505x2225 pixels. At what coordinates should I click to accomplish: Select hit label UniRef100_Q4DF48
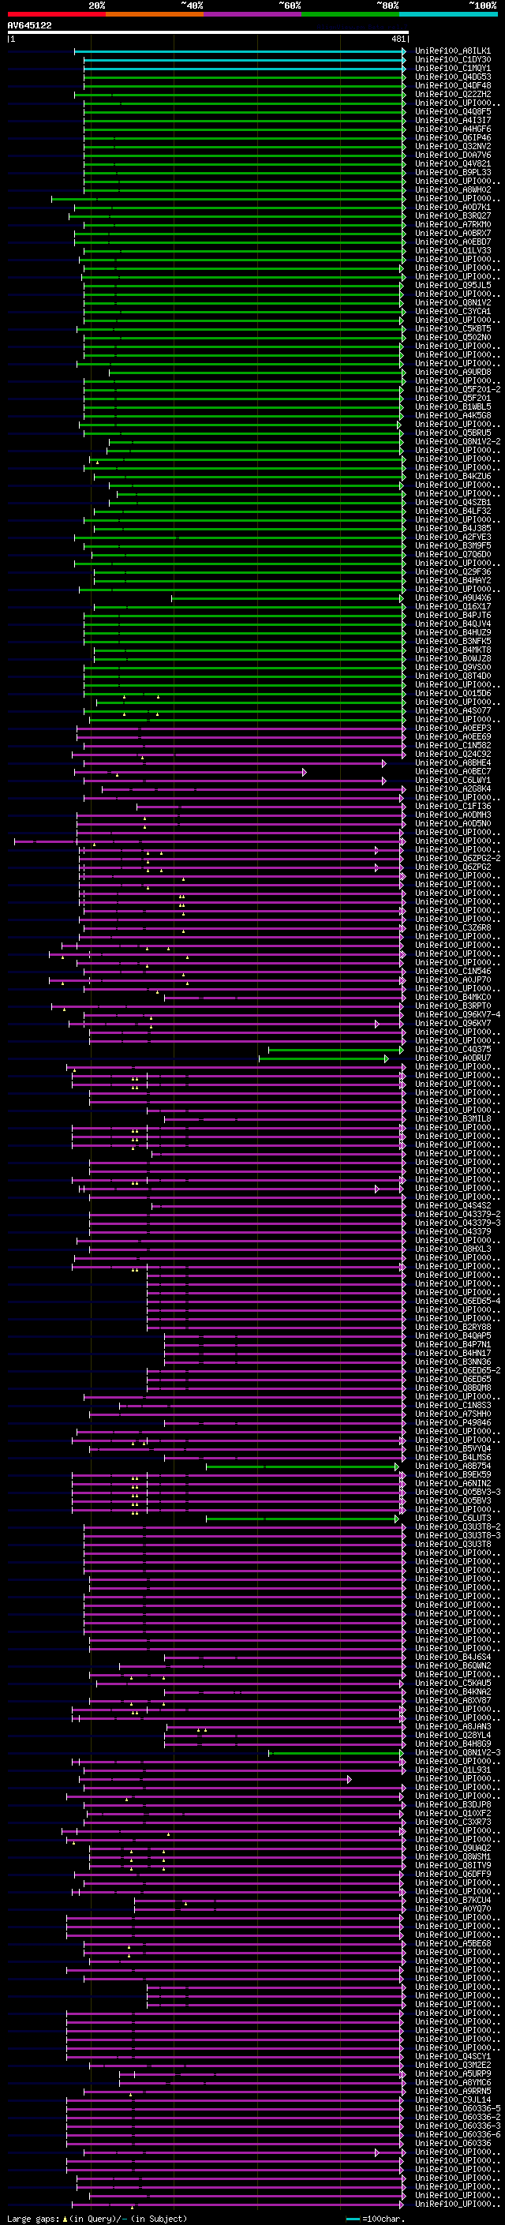click(452, 85)
